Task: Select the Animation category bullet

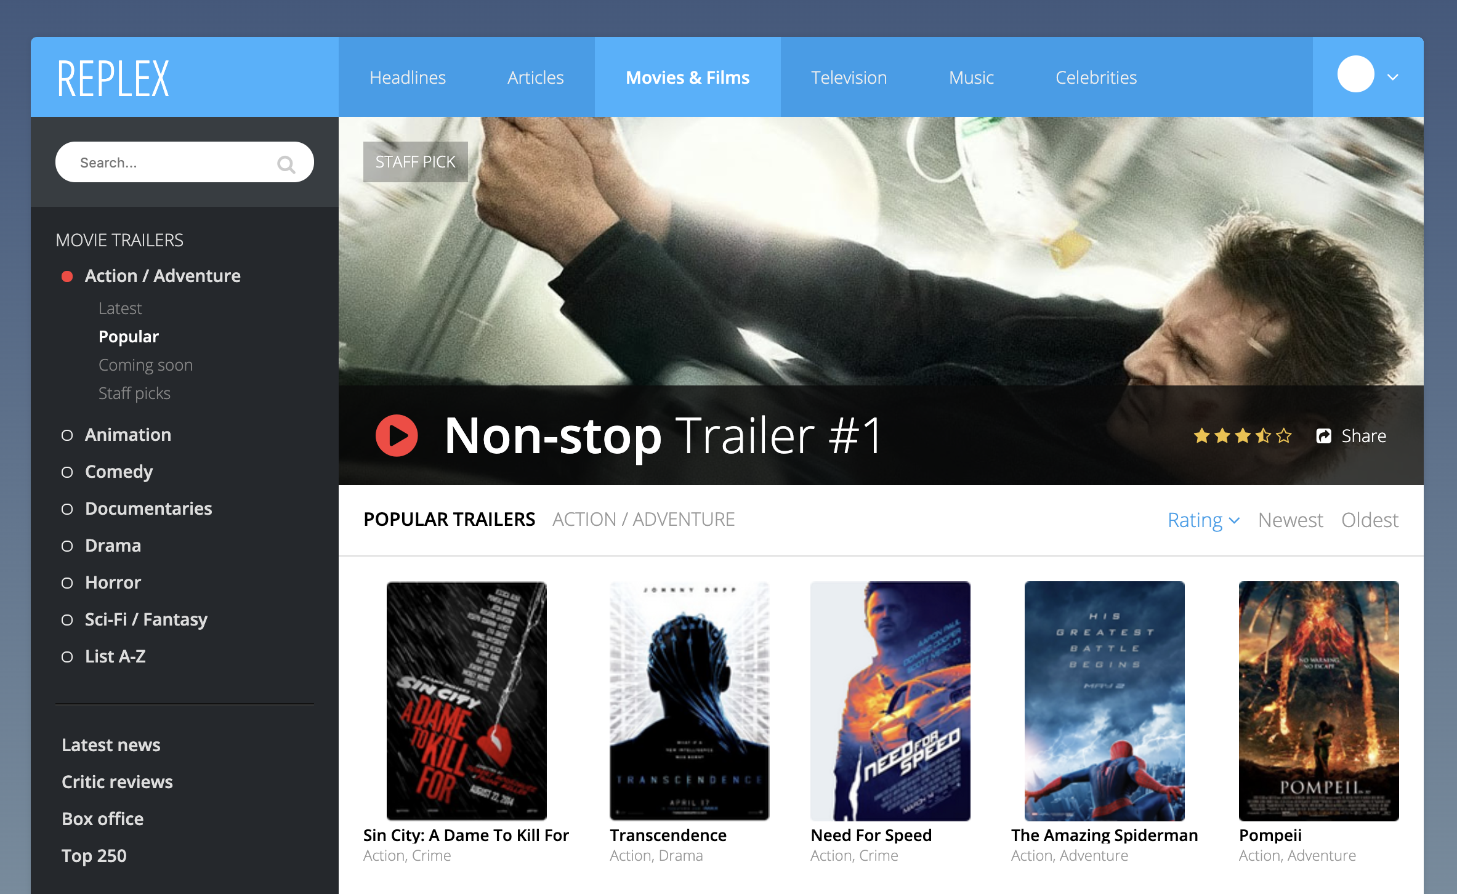Action: [67, 435]
